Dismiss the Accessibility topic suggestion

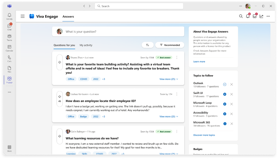(232, 114)
